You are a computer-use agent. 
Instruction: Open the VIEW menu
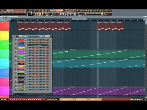point(13,13)
